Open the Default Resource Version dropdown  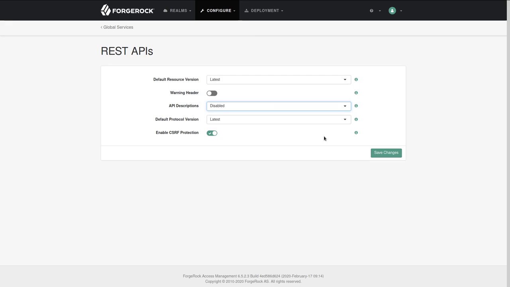pos(279,80)
